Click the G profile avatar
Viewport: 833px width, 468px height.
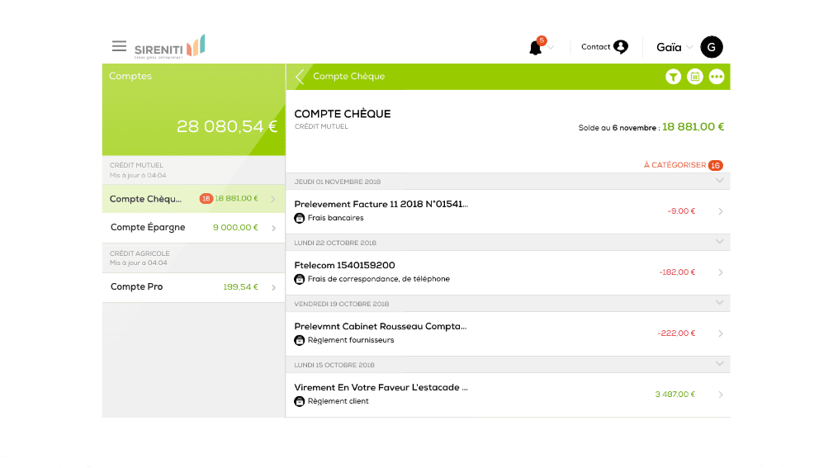711,47
